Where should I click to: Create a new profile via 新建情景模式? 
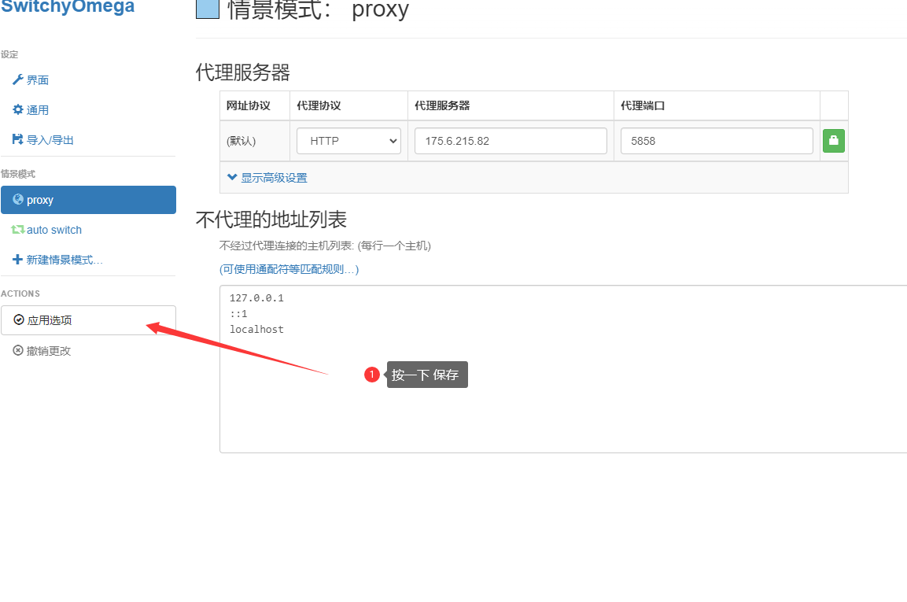58,260
